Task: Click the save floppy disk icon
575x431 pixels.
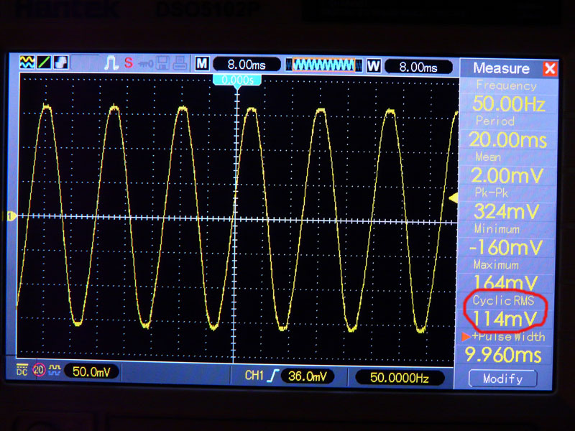Action: click(163, 63)
